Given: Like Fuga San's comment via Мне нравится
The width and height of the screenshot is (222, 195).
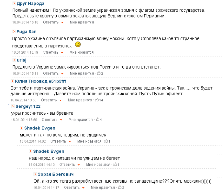Looking at the screenshot, I should [82, 52].
